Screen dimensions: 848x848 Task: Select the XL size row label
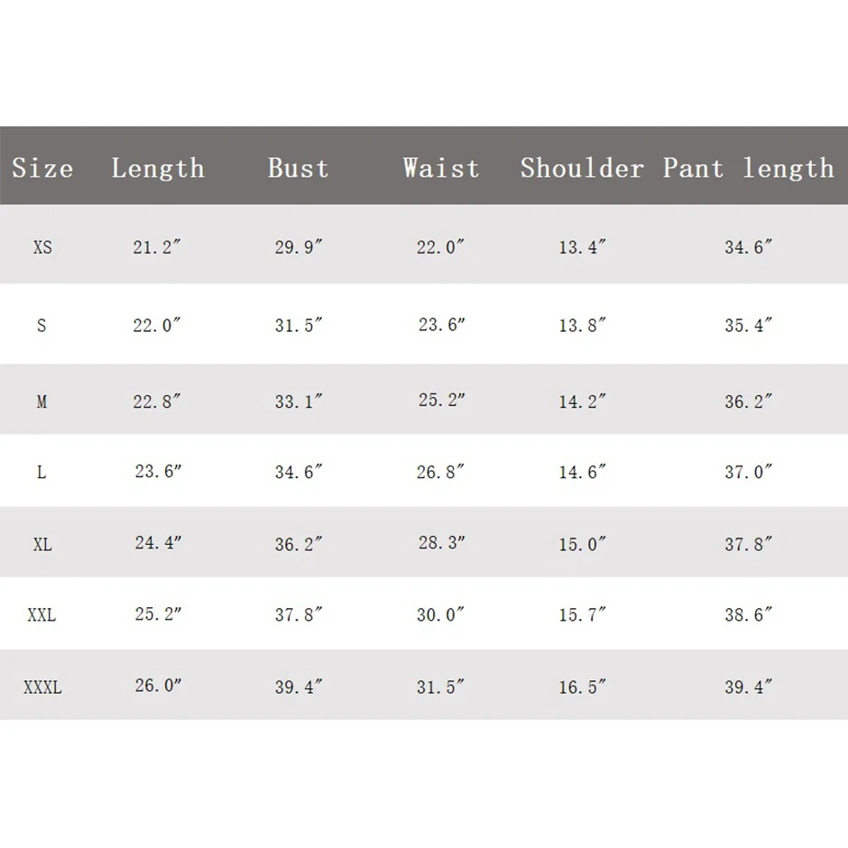click(x=42, y=545)
